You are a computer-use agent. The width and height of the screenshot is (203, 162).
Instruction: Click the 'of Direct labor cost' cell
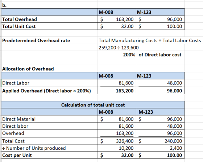pos(160,55)
